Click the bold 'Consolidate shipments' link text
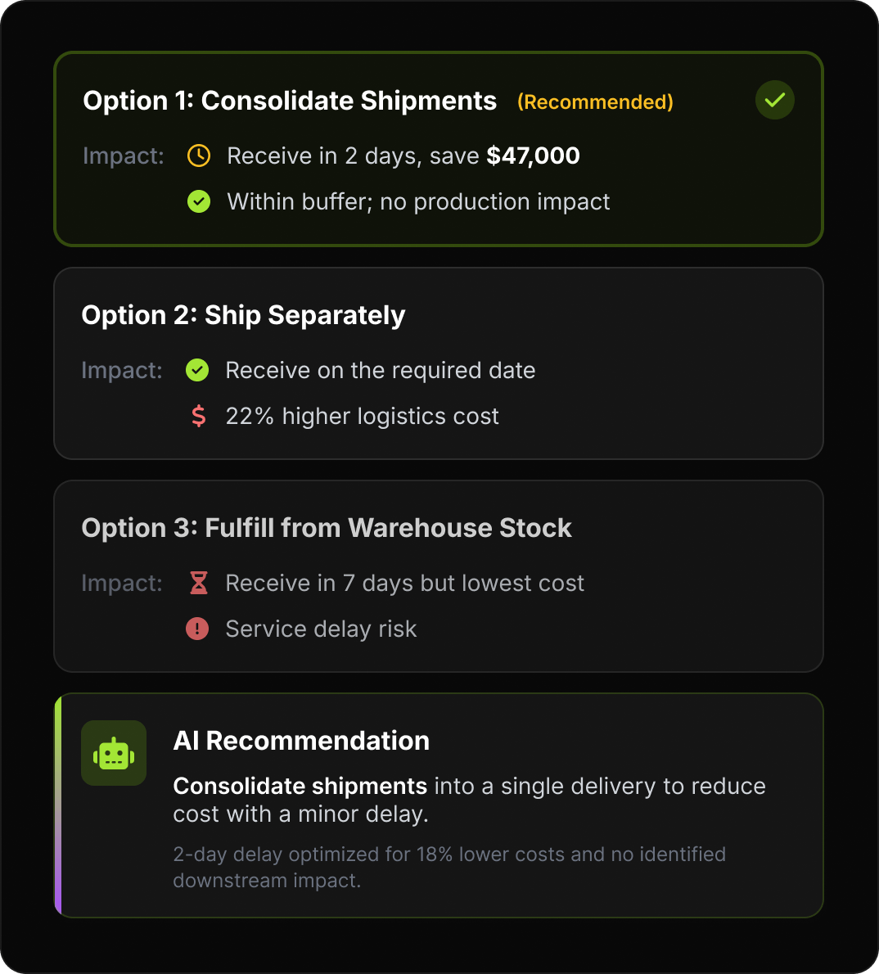The image size is (879, 974). click(300, 786)
